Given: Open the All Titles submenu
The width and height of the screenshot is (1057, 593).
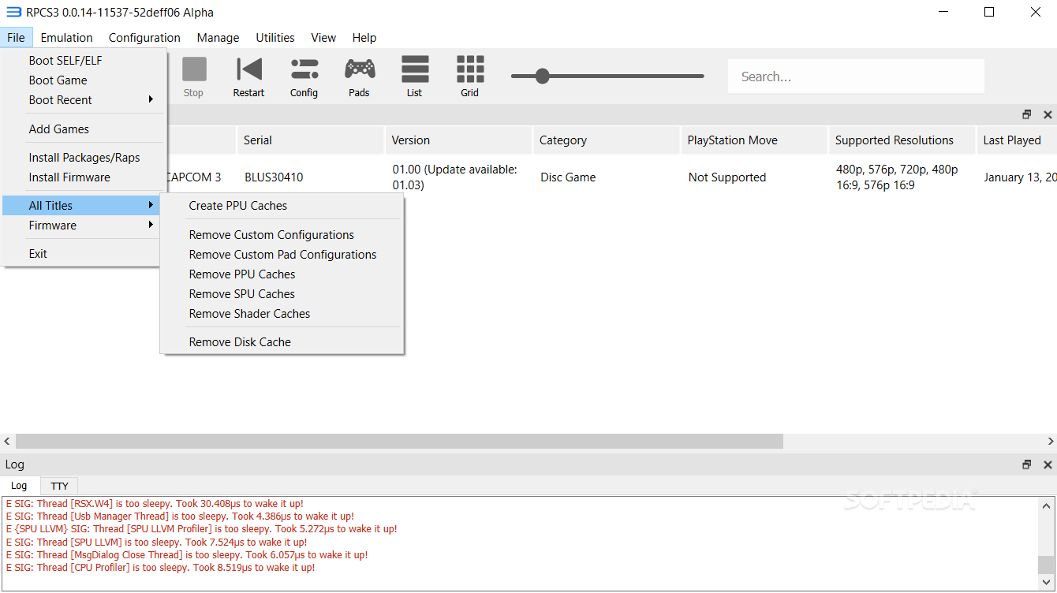Looking at the screenshot, I should tap(50, 205).
